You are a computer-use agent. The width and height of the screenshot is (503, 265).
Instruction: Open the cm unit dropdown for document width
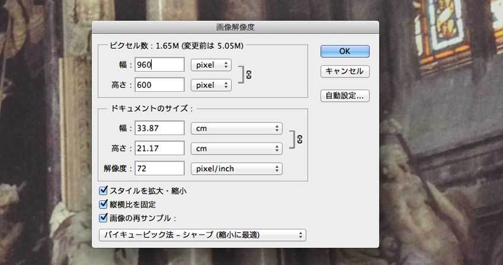237,128
